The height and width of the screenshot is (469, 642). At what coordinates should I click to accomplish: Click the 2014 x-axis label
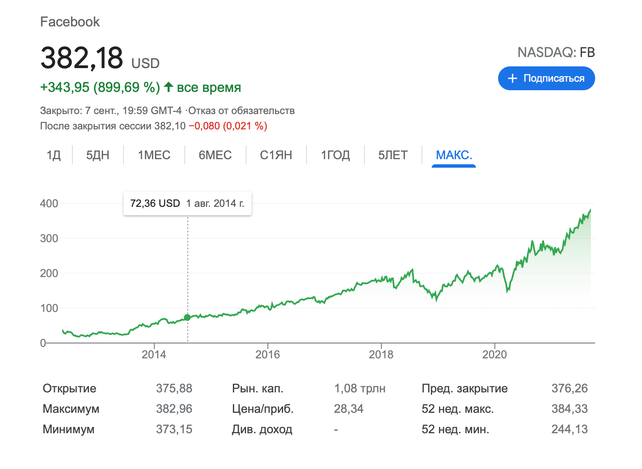coord(154,355)
